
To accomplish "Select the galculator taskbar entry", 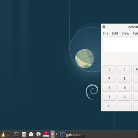I will 72,135.
